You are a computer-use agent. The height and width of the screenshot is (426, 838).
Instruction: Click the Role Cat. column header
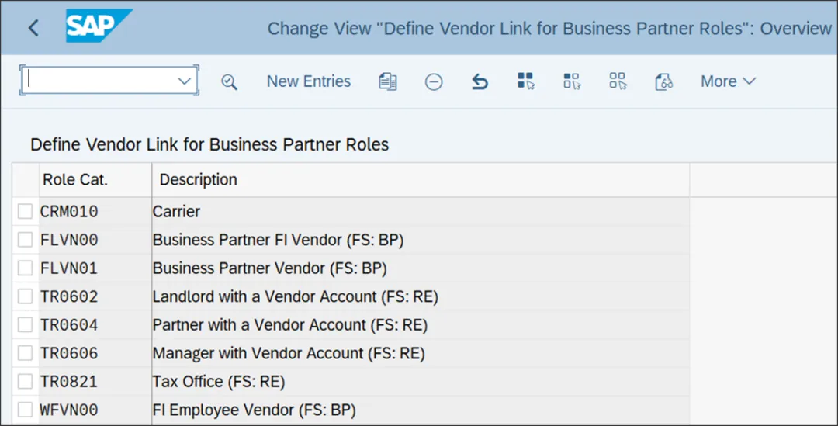75,180
